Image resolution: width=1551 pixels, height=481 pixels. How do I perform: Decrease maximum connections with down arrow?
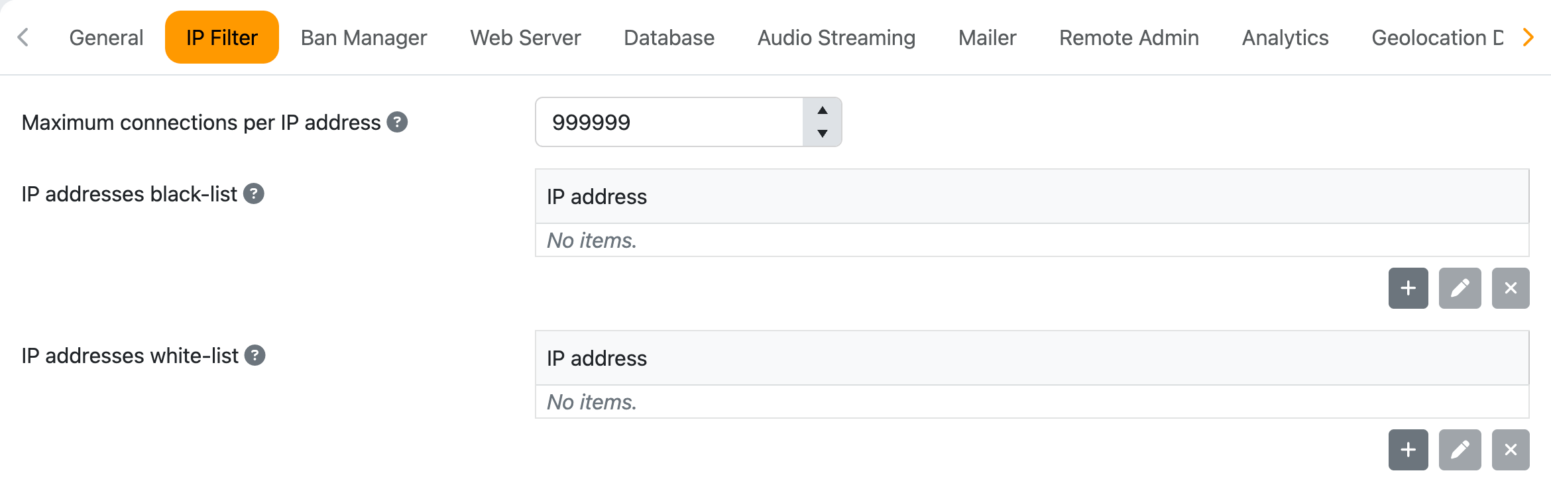point(822,133)
